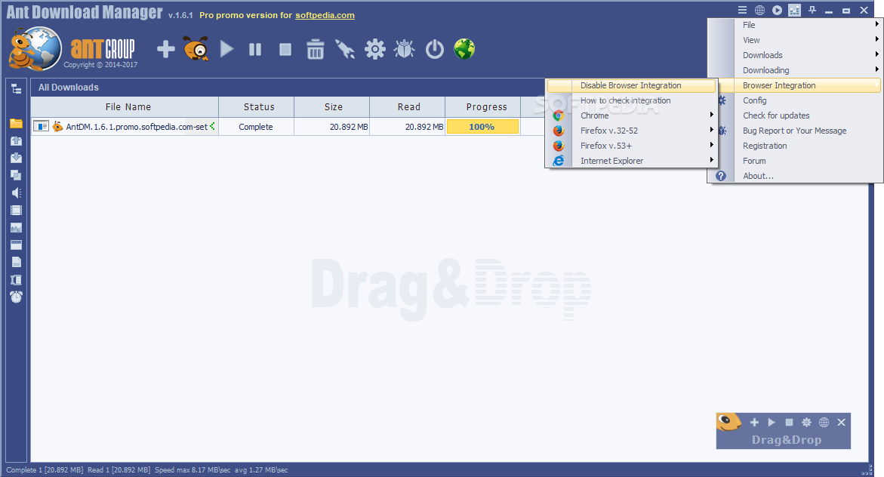Filter by video with filmstrip sidebar icon
This screenshot has height=477, width=884.
(x=17, y=211)
